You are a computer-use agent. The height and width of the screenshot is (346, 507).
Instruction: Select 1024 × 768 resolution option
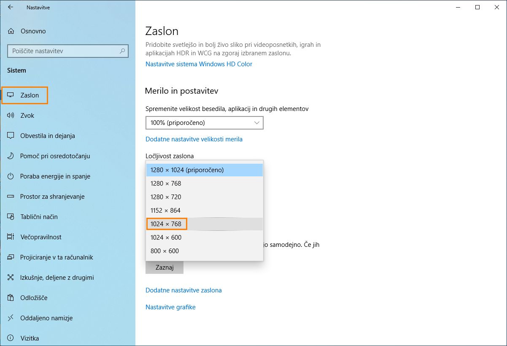(x=166, y=224)
